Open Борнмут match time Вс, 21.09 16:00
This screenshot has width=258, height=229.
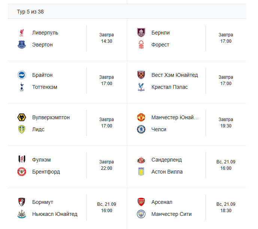pyautogui.click(x=107, y=207)
